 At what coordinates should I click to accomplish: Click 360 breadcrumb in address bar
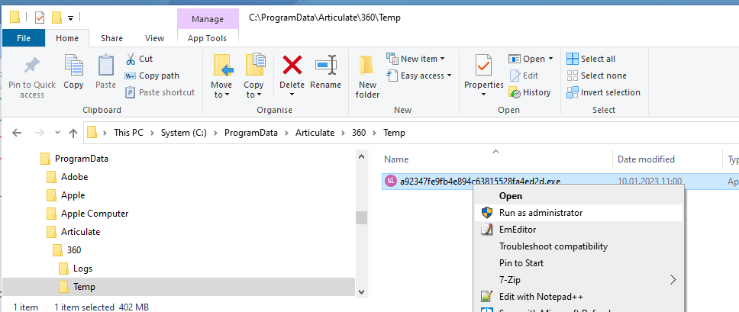pos(359,133)
